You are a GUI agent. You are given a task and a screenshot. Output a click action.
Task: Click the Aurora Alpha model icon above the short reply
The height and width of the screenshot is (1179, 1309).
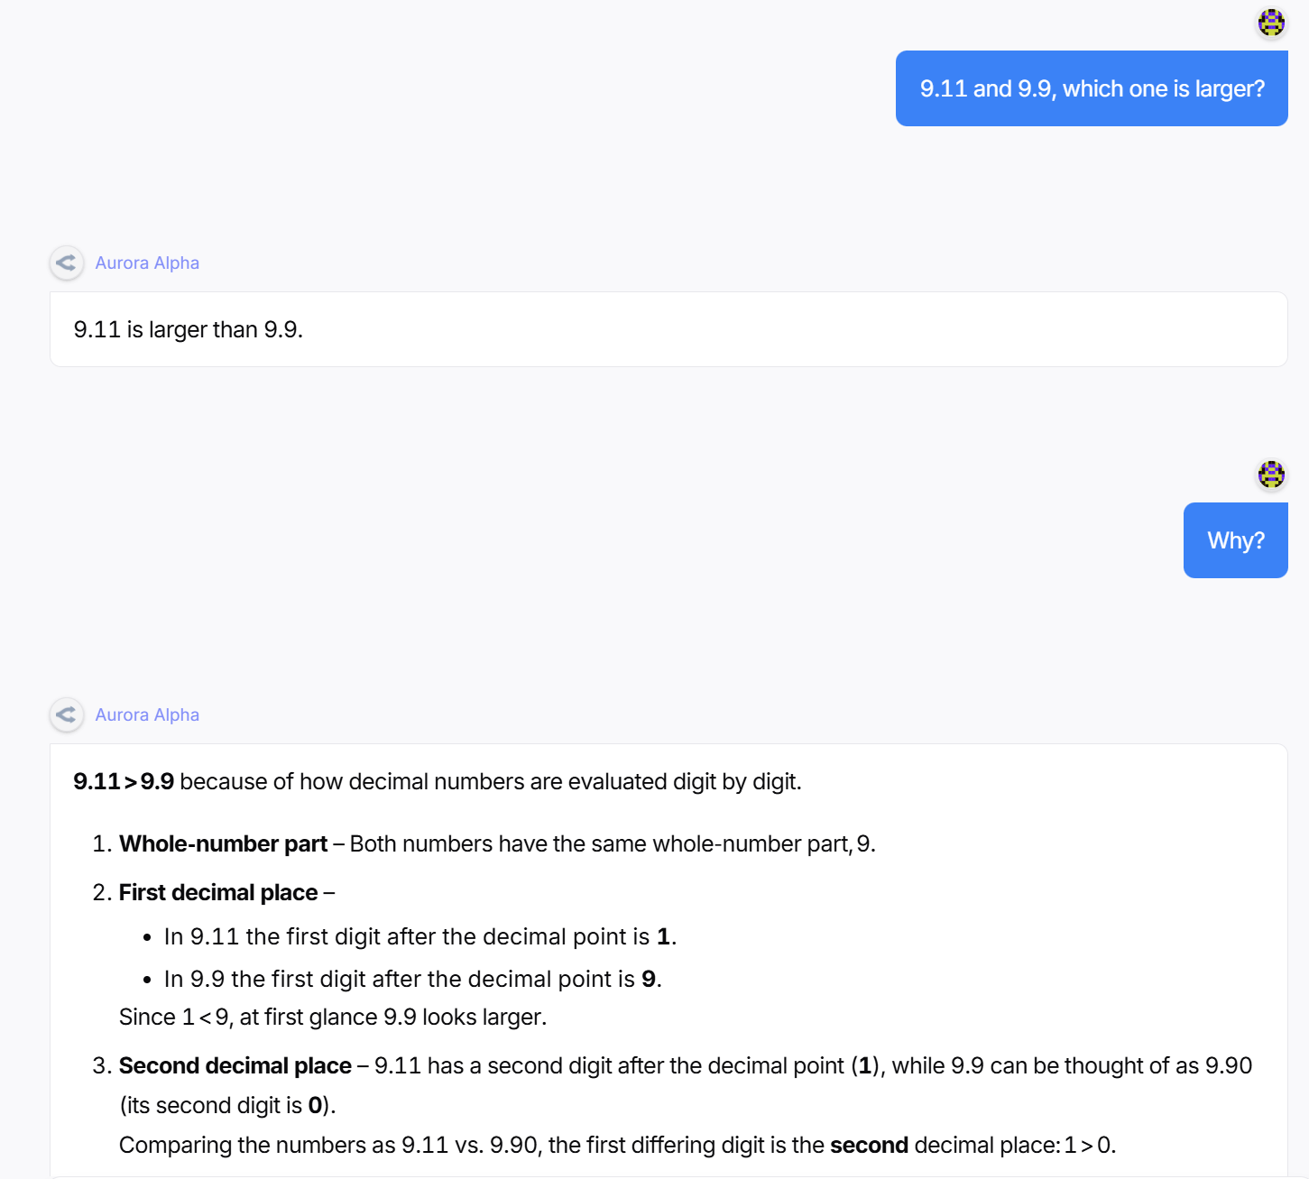pos(66,263)
